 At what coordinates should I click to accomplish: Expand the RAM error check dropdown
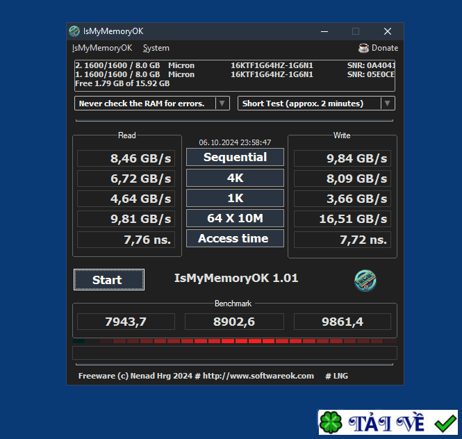[x=222, y=103]
